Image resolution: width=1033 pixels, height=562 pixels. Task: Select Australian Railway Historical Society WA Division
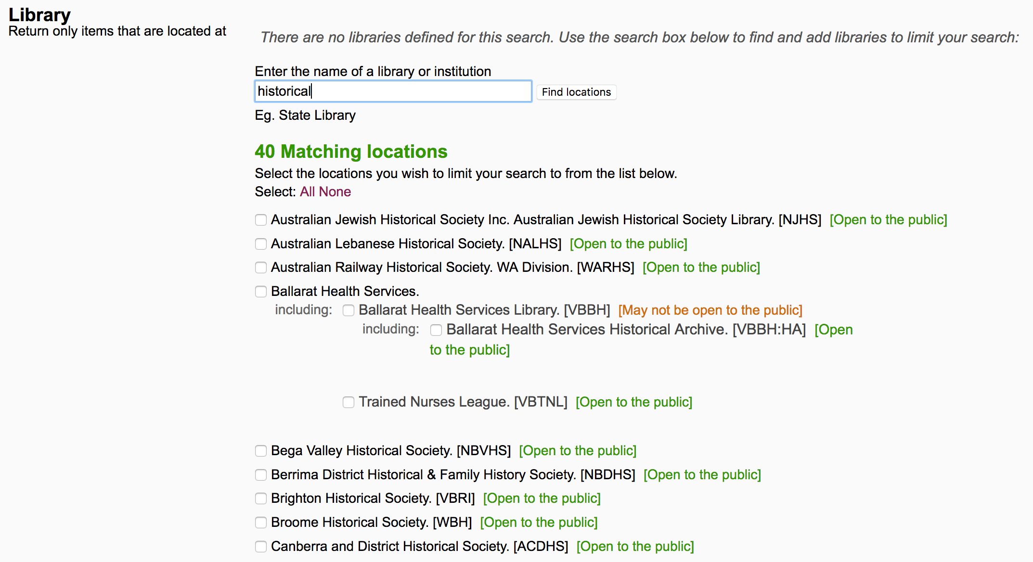tap(260, 268)
